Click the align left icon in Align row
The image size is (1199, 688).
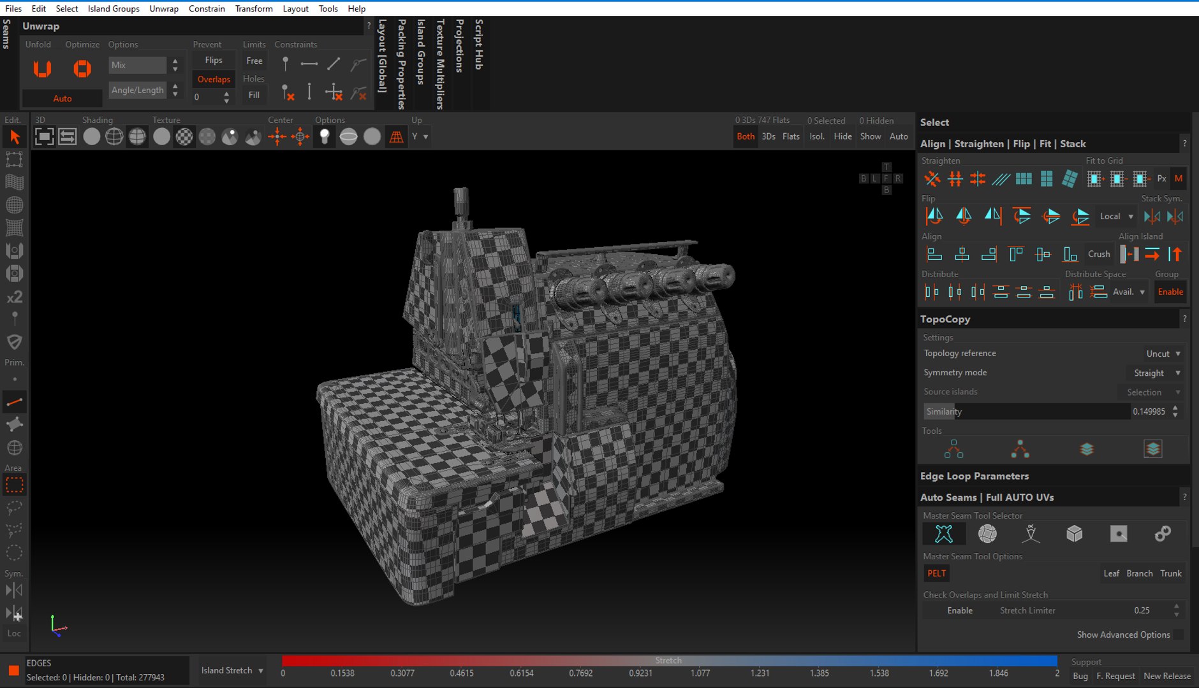(x=934, y=254)
